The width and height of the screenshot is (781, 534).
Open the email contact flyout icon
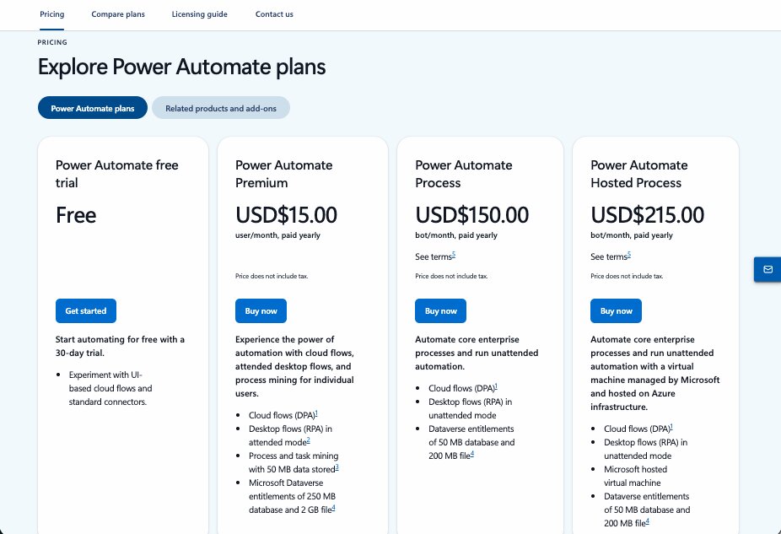tap(767, 269)
